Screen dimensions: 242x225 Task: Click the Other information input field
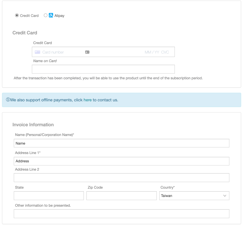[x=121, y=214]
